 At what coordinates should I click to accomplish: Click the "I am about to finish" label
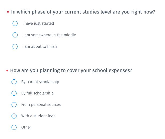pyautogui.click(x=40, y=46)
